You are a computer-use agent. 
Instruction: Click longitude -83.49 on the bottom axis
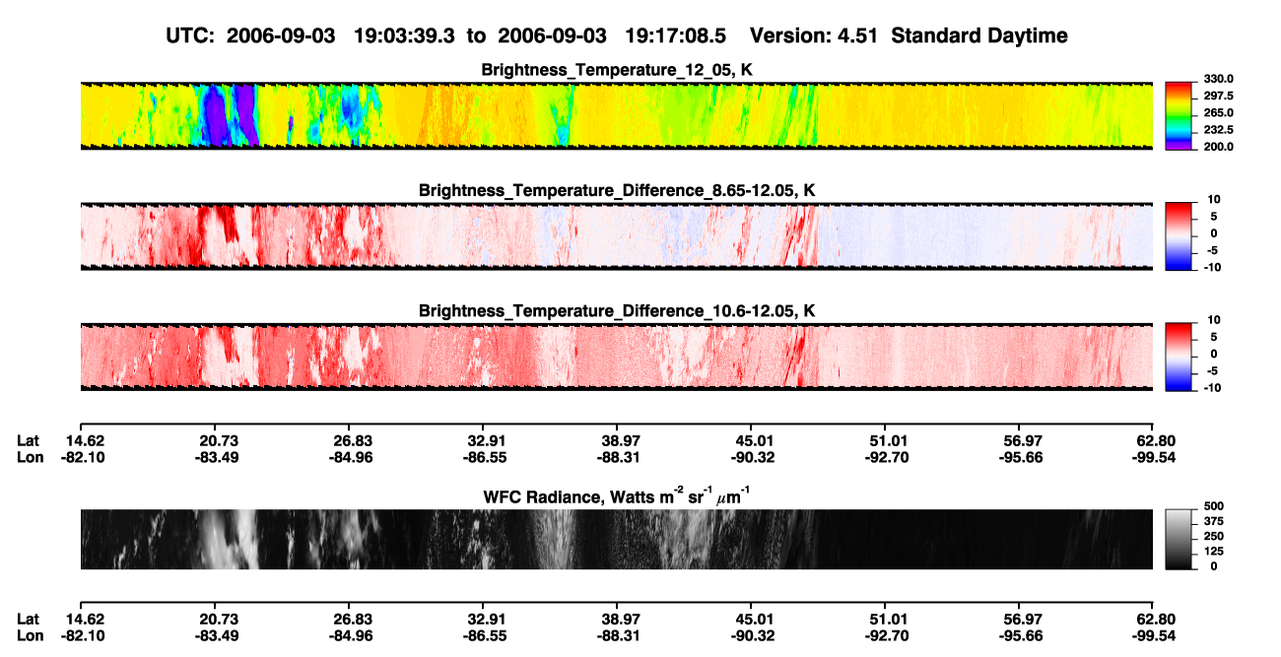[217, 636]
